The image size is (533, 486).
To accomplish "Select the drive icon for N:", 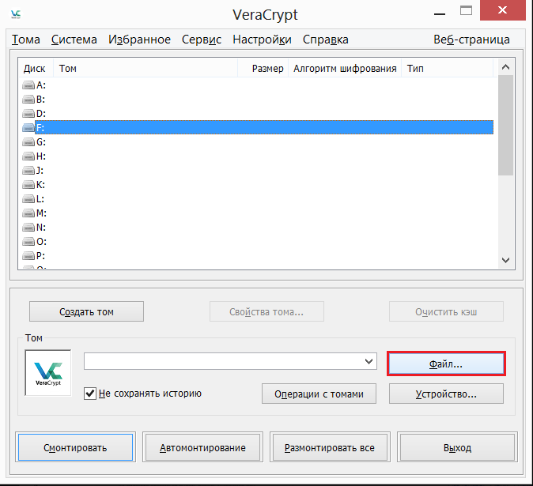I will [x=28, y=228].
